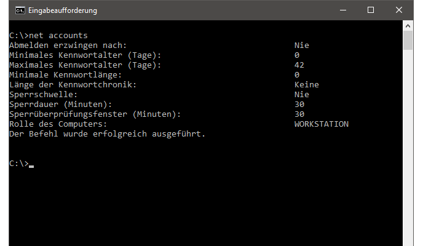
Task: Click the vertical scrollbar thumb
Action: pos(408,42)
